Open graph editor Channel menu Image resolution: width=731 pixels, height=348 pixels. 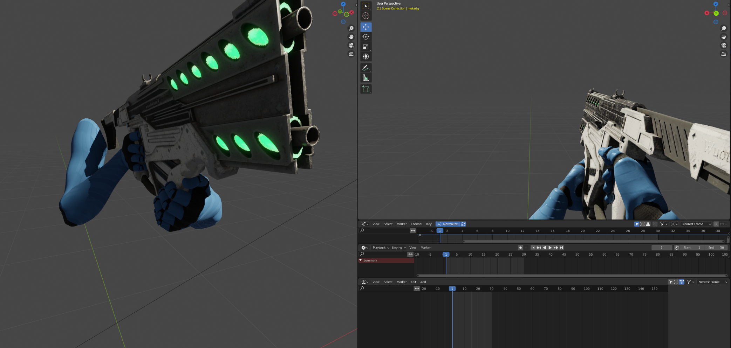coord(416,224)
